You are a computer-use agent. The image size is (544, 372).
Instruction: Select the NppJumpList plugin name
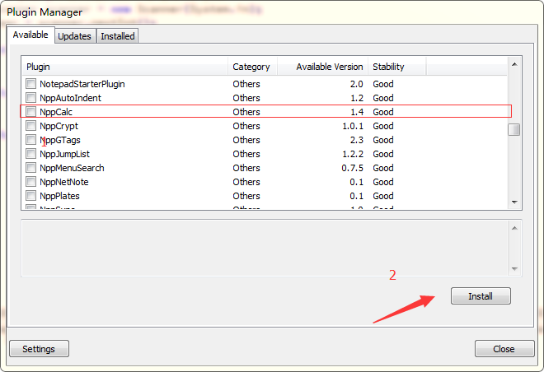tap(64, 154)
